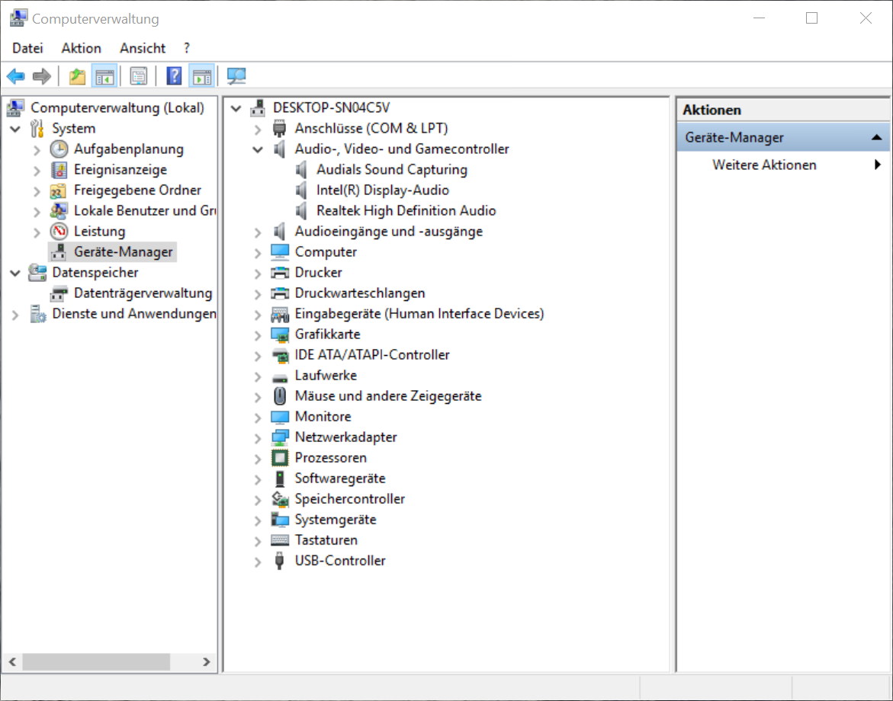
Task: Click the scan for hardware changes icon
Action: pos(236,76)
